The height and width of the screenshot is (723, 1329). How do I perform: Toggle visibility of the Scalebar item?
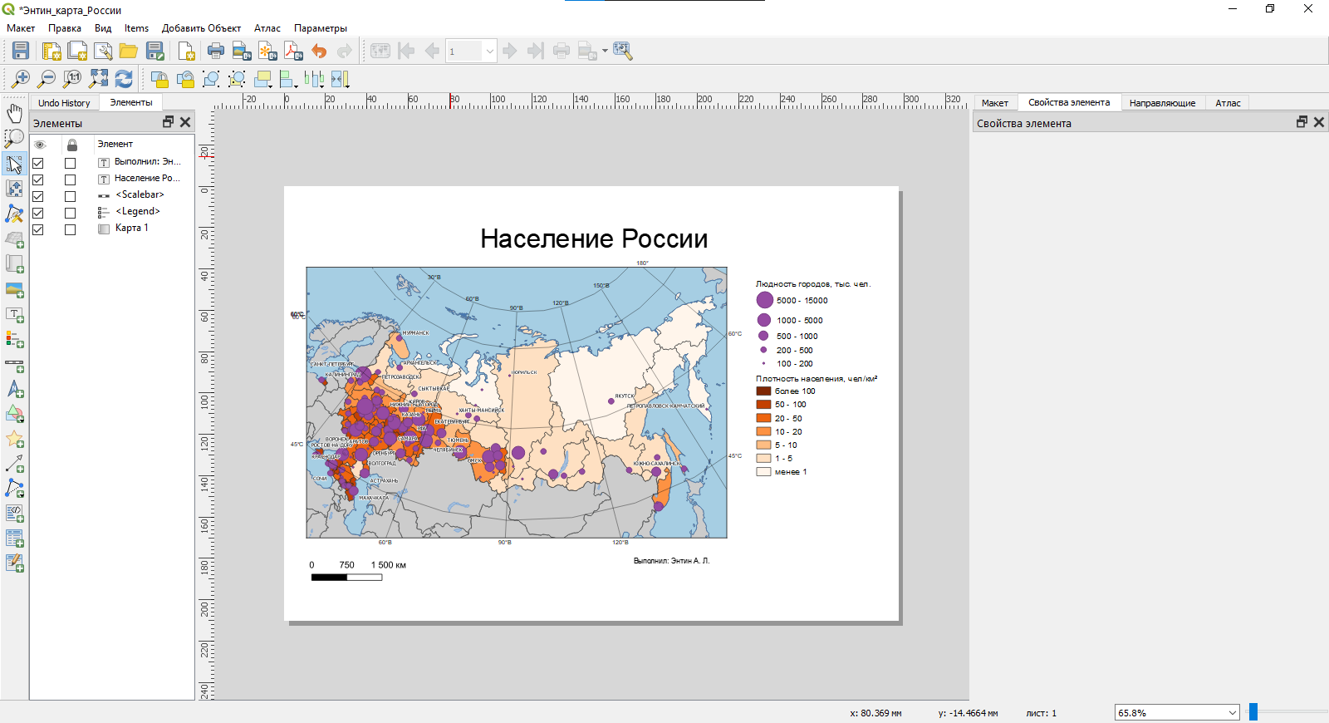tap(38, 196)
